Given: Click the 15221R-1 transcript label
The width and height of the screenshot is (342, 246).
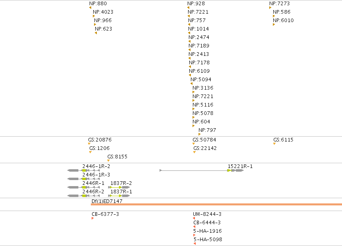Looking at the screenshot, I should (240, 166).
